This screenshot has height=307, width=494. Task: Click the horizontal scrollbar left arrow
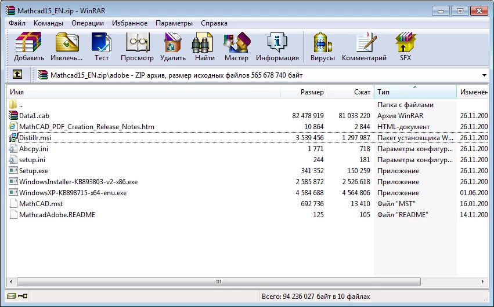12,282
